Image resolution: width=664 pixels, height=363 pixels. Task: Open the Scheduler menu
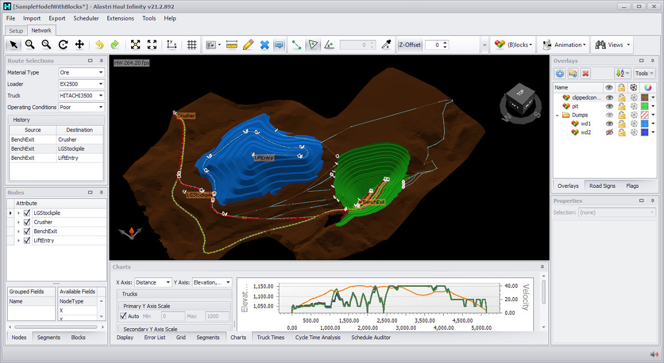tap(86, 18)
